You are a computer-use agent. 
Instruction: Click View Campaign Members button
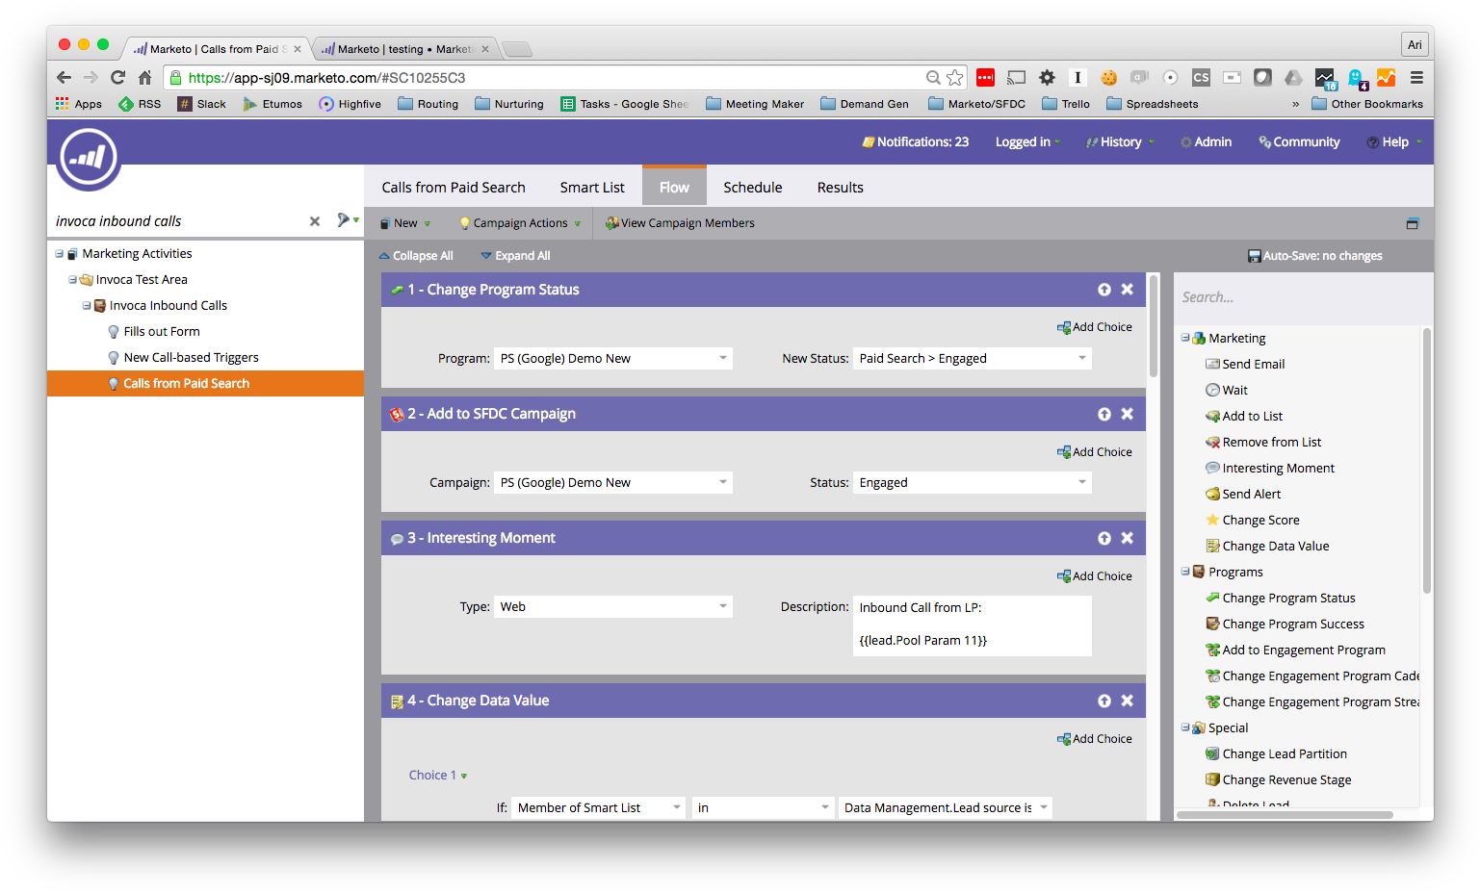(680, 223)
